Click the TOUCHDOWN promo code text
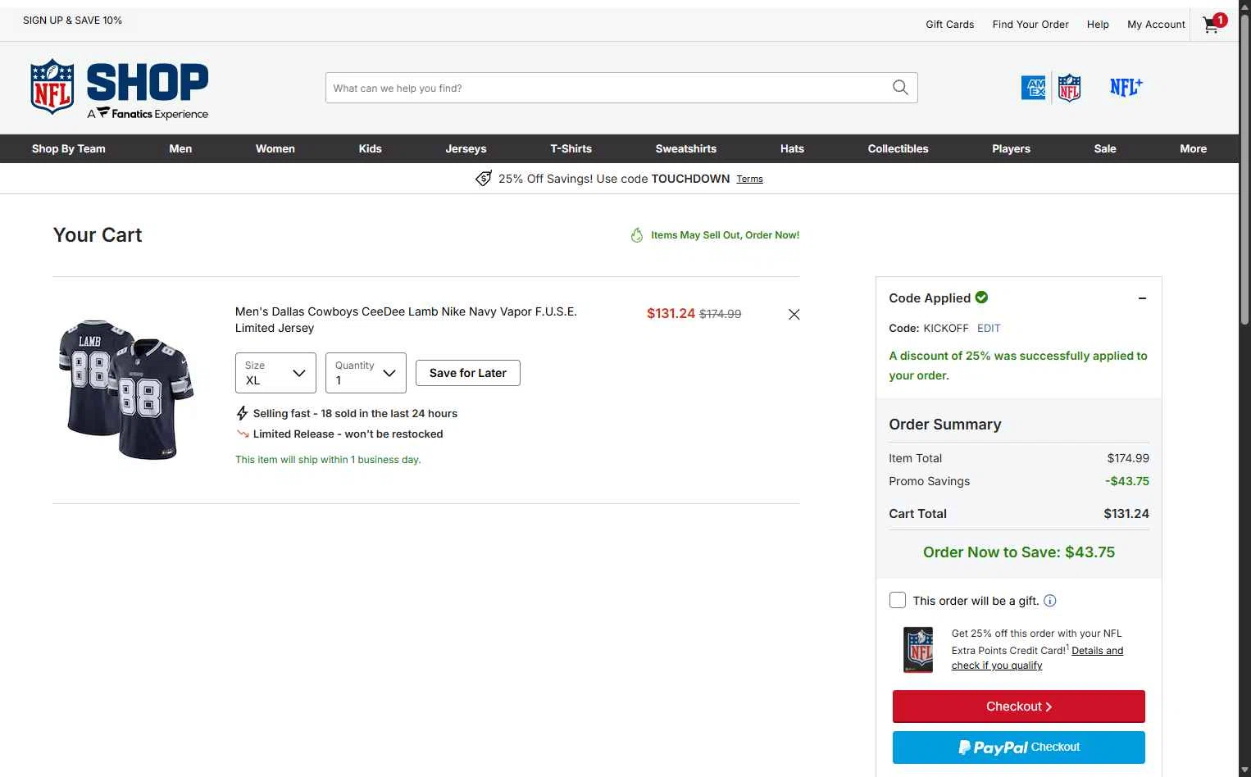 [x=690, y=179]
